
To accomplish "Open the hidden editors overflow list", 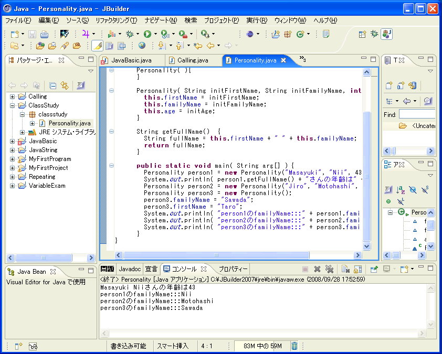I will 302,59.
